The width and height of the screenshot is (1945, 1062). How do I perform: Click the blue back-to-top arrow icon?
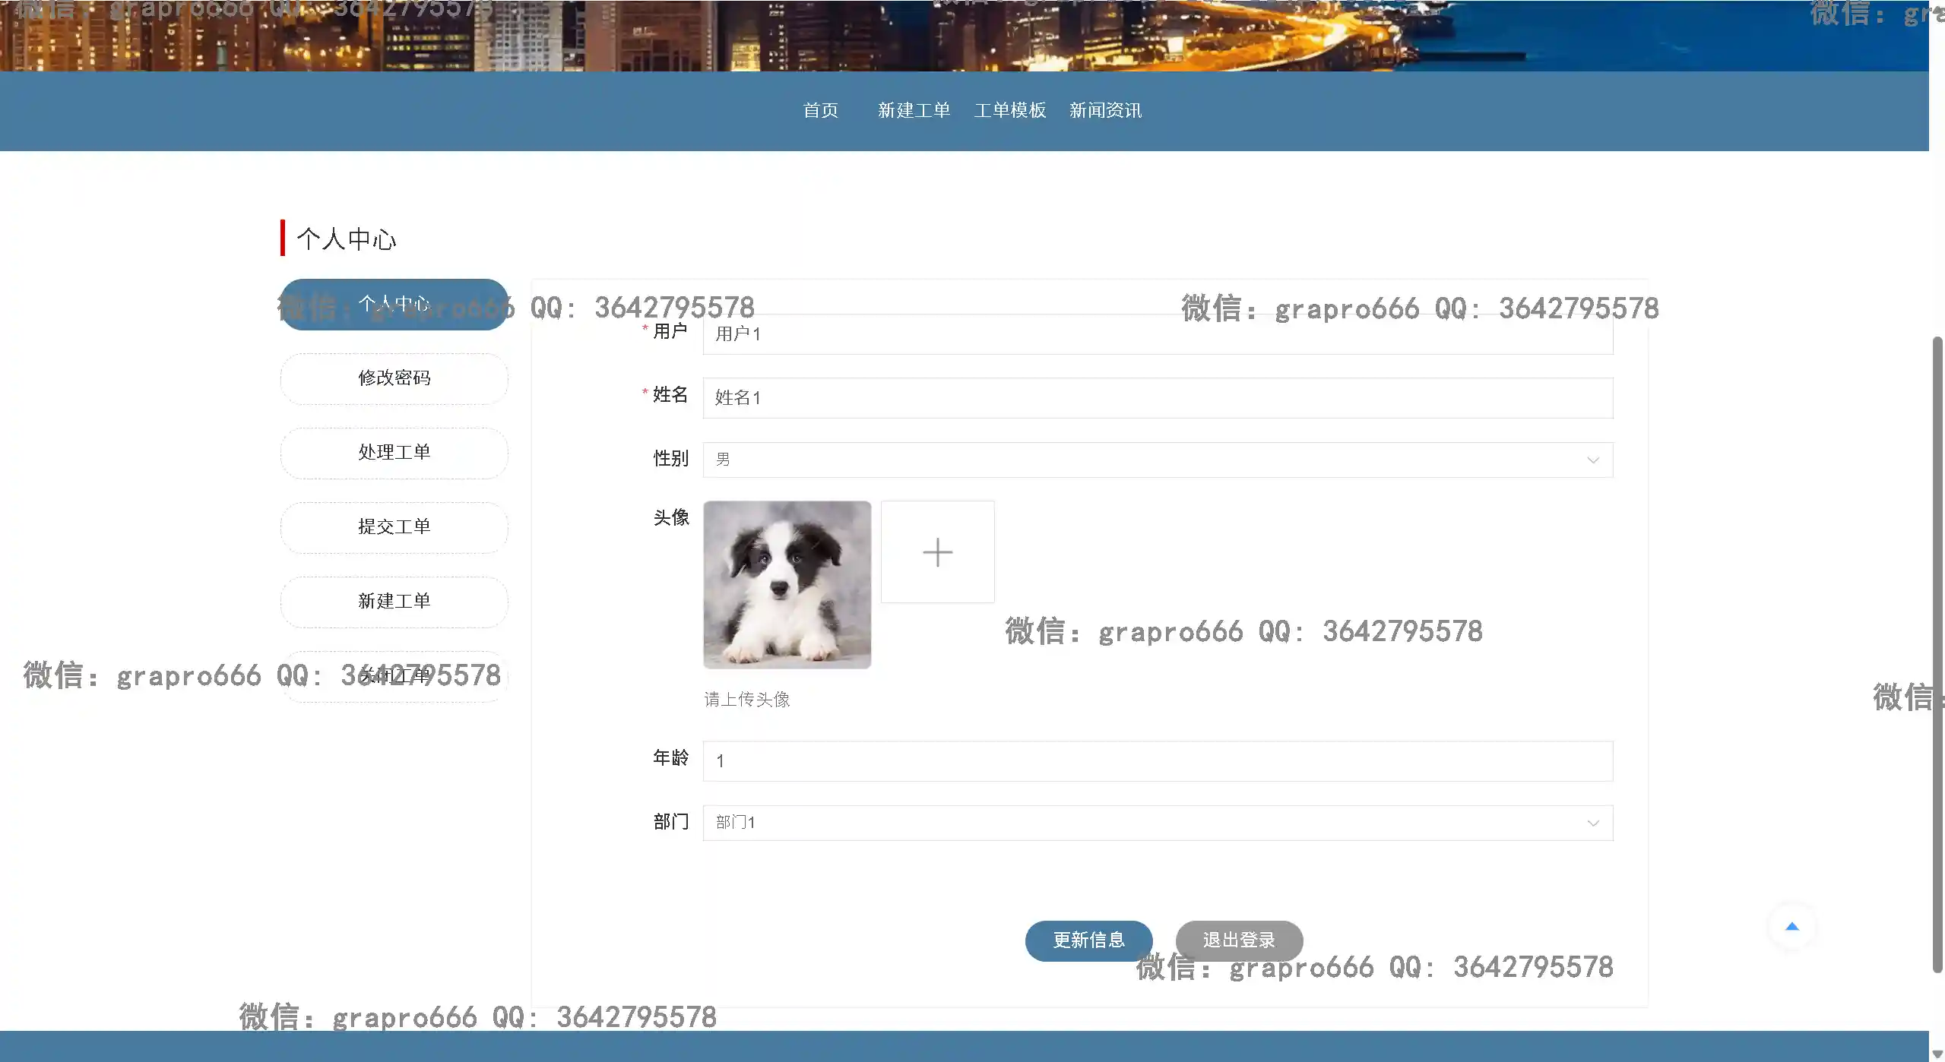pyautogui.click(x=1791, y=927)
